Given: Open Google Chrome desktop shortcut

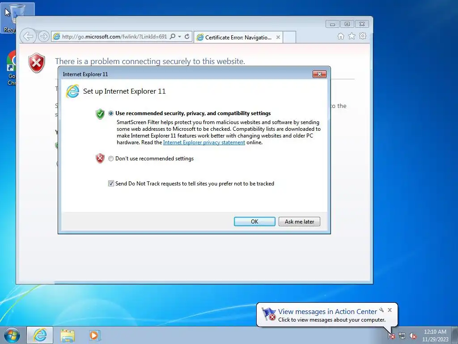Looking at the screenshot, I should click(x=11, y=68).
